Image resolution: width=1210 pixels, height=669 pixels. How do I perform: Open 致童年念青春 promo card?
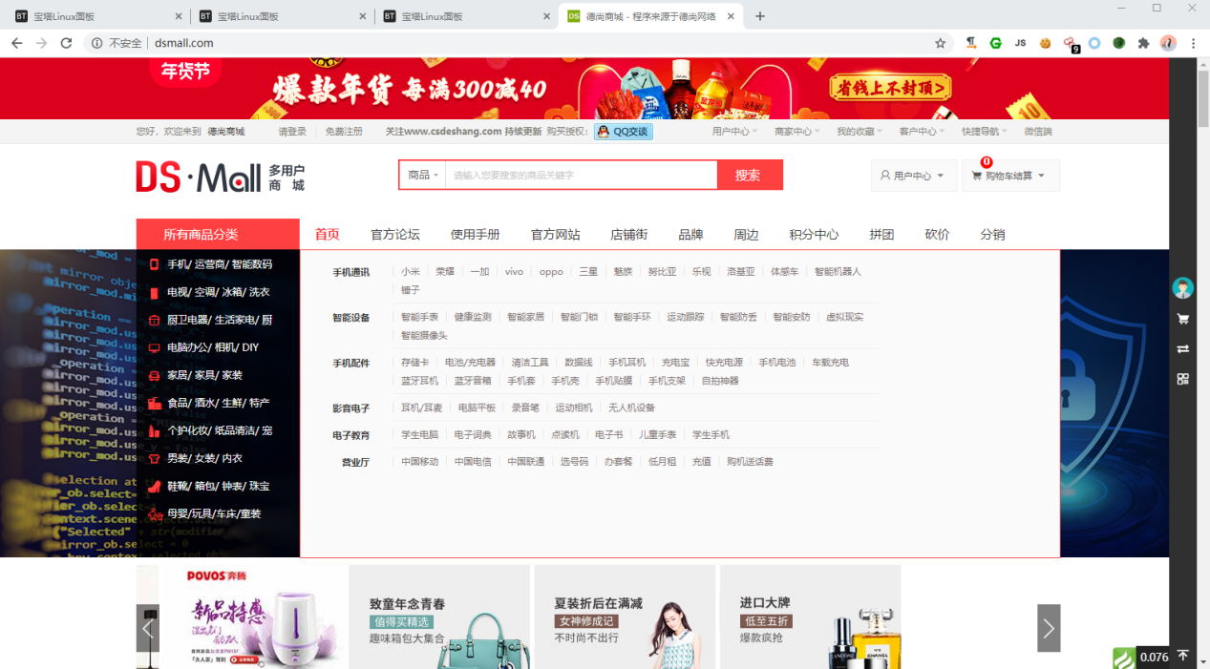click(439, 617)
